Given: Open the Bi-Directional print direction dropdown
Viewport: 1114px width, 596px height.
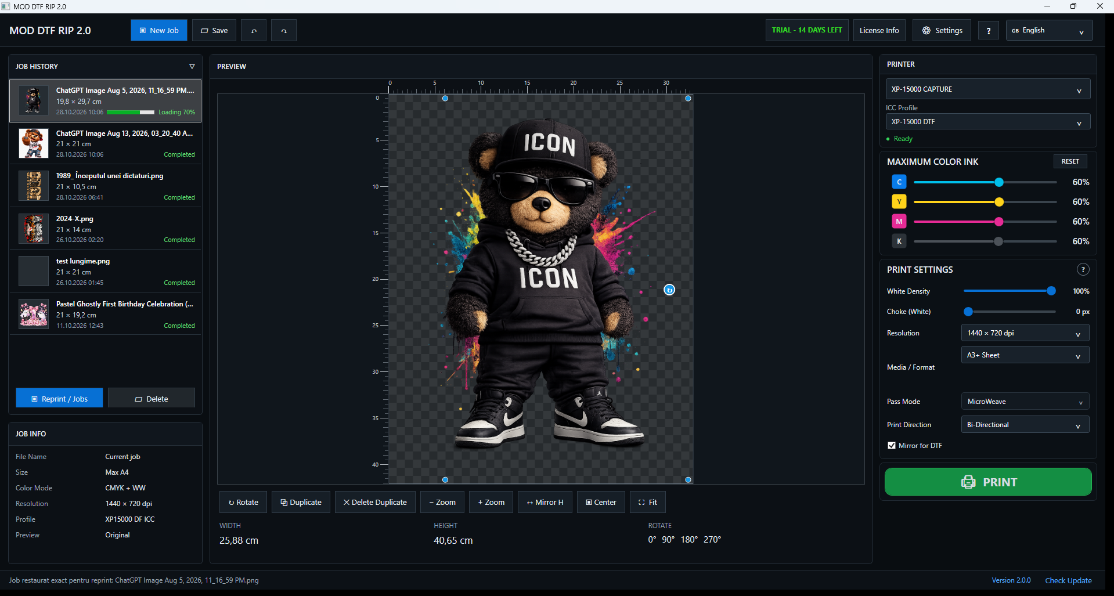Looking at the screenshot, I should click(1025, 425).
